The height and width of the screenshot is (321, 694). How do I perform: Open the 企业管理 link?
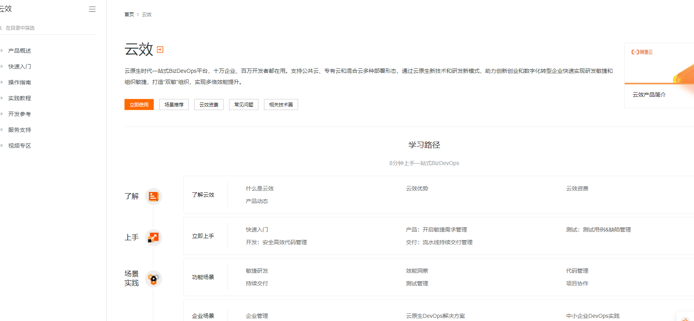coord(257,316)
